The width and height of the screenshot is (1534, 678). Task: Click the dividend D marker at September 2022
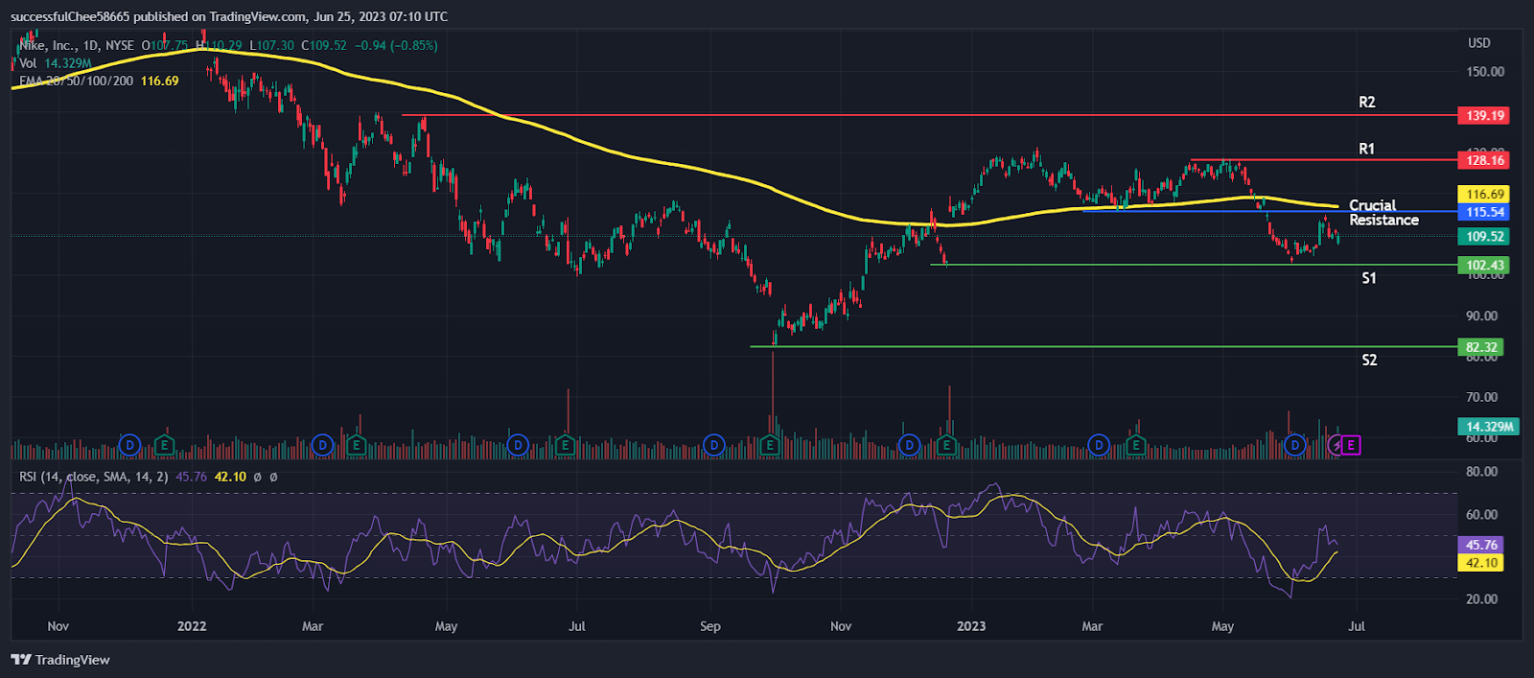(x=713, y=445)
